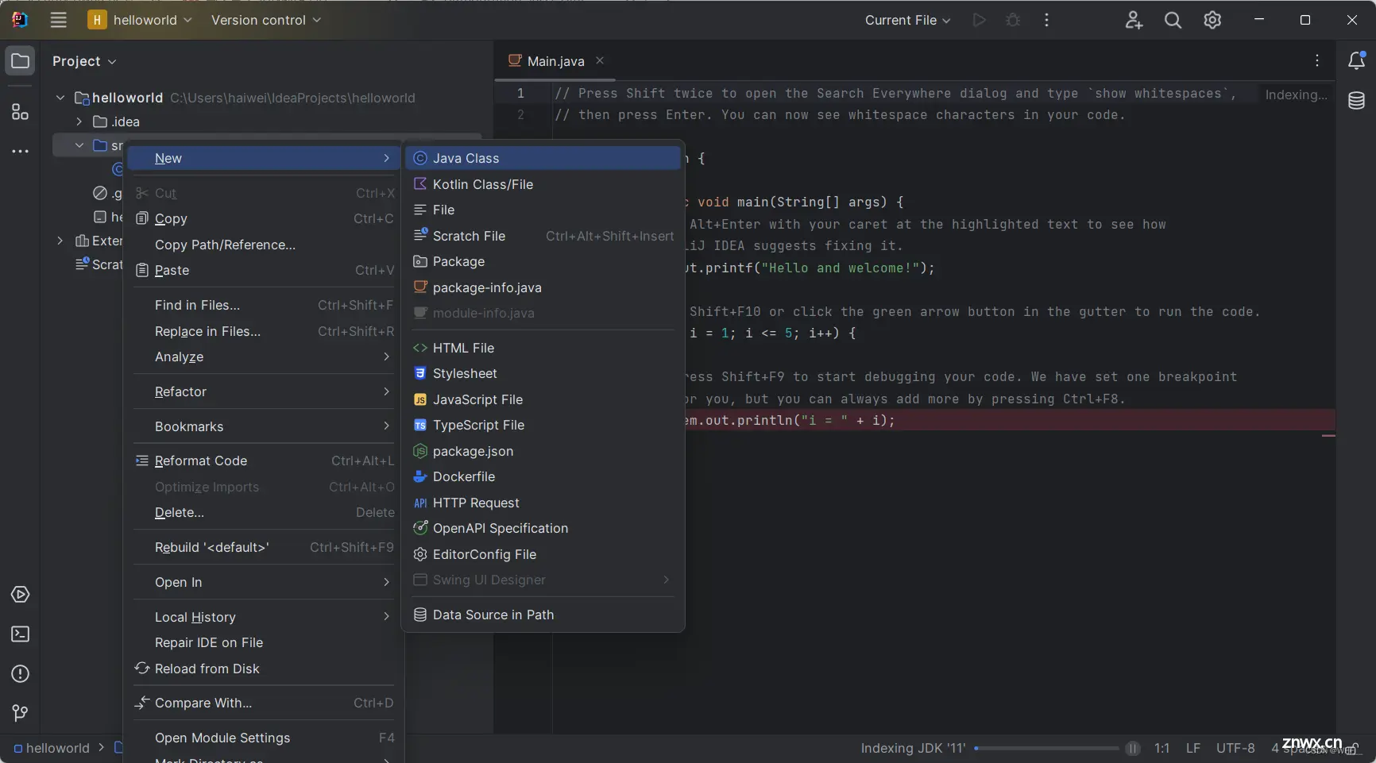Open IDE settings gear
1376x763 pixels.
point(1212,20)
